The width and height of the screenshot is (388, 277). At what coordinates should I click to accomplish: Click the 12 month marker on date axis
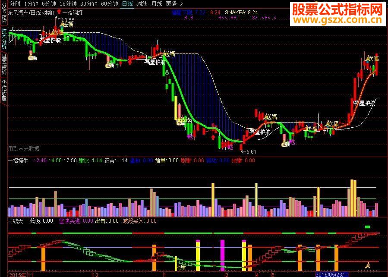coord(95,275)
